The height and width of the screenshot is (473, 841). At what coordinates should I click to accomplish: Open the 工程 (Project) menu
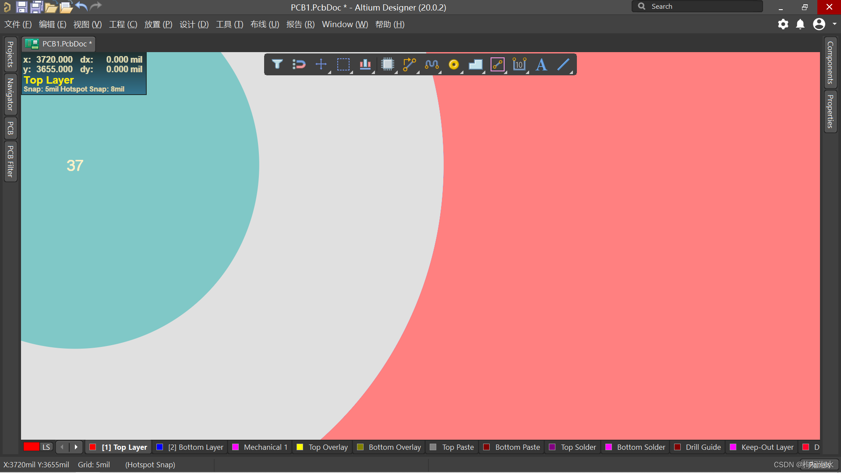click(124, 24)
